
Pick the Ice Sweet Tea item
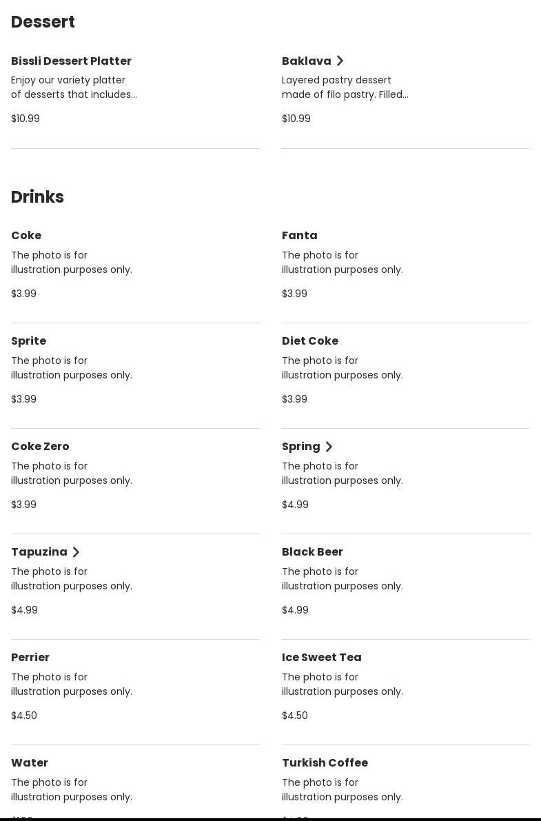click(x=321, y=658)
